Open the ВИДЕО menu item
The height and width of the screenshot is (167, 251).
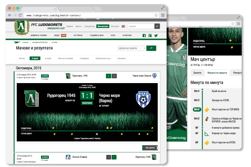point(57,35)
